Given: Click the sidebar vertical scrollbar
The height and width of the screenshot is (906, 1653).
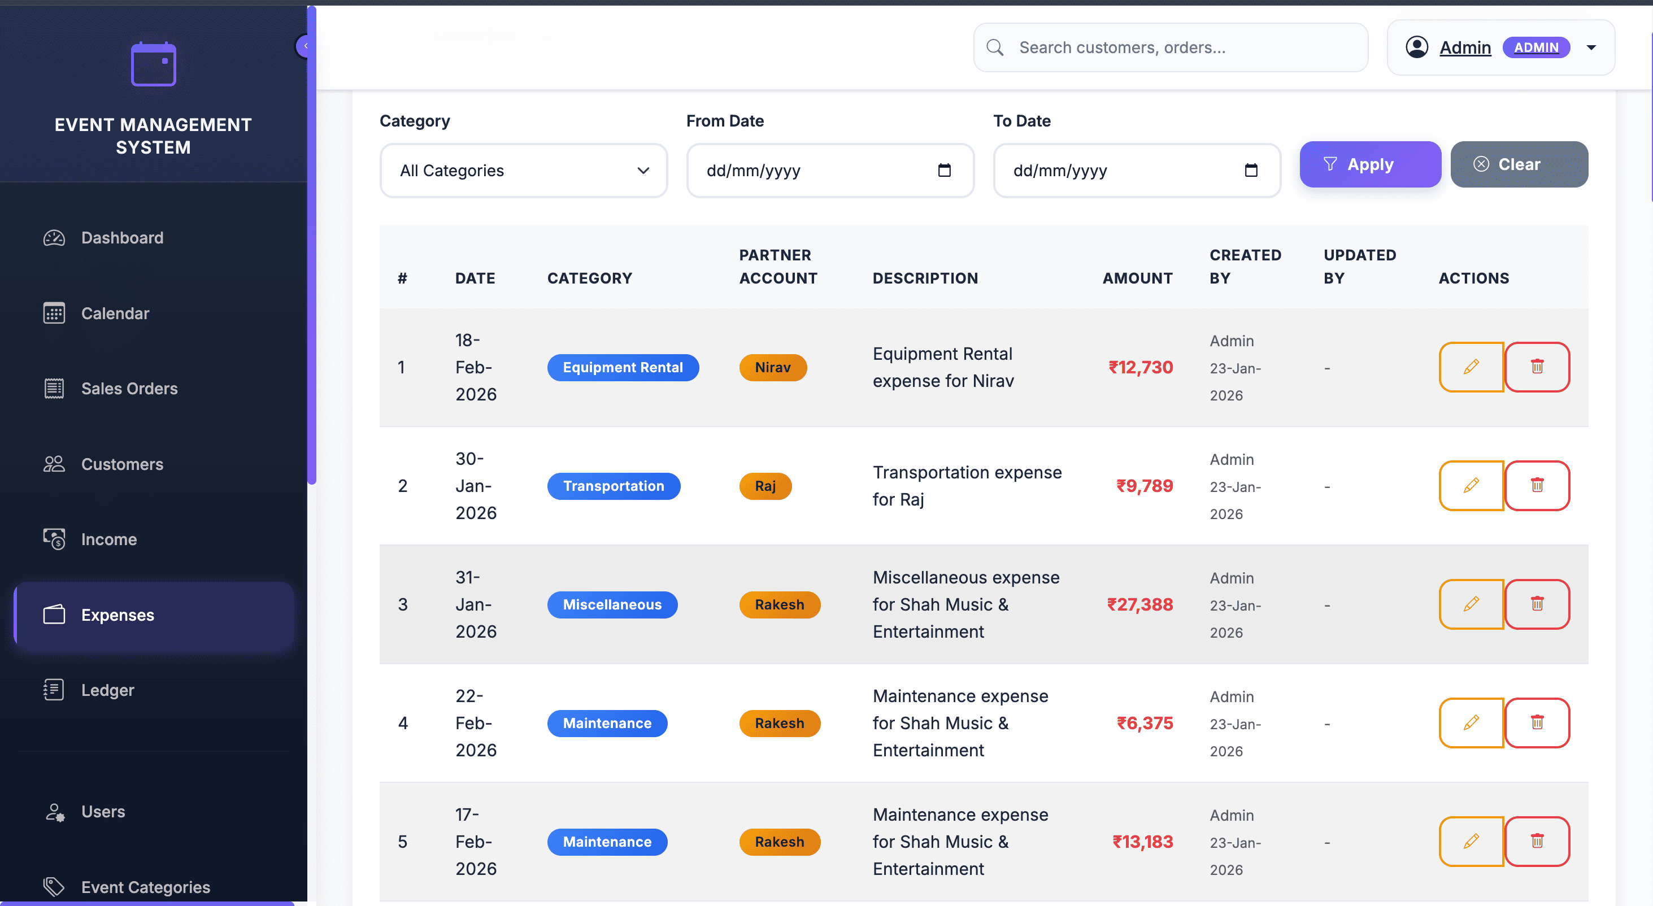Looking at the screenshot, I should click(x=312, y=256).
